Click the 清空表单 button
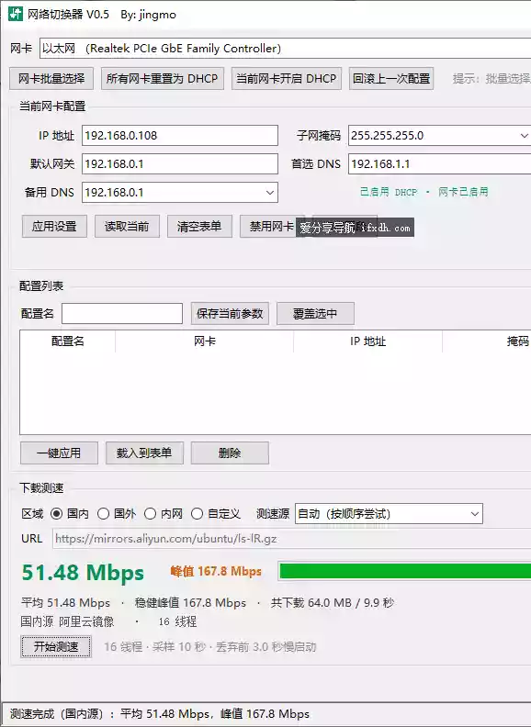Screen dimensions: 531x727 click(199, 226)
